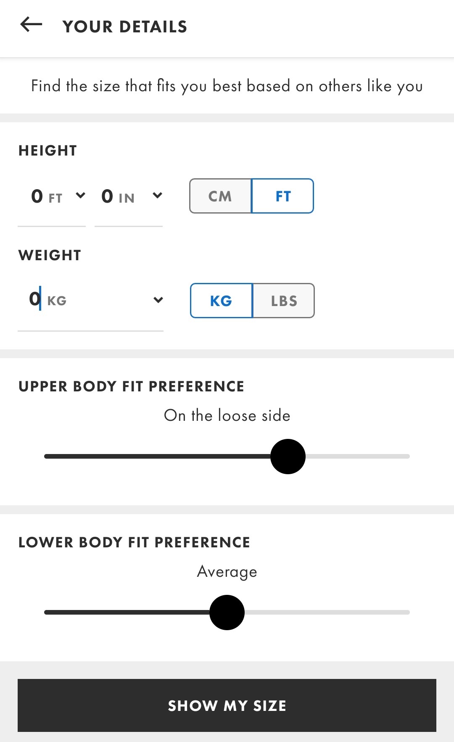Expand the inches height chevron
The width and height of the screenshot is (454, 742).
pyautogui.click(x=157, y=195)
